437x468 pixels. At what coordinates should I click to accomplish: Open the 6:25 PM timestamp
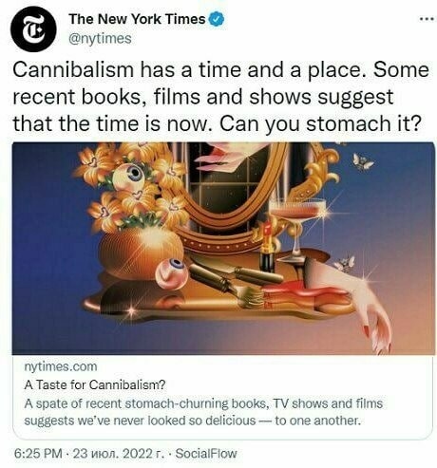(x=38, y=453)
